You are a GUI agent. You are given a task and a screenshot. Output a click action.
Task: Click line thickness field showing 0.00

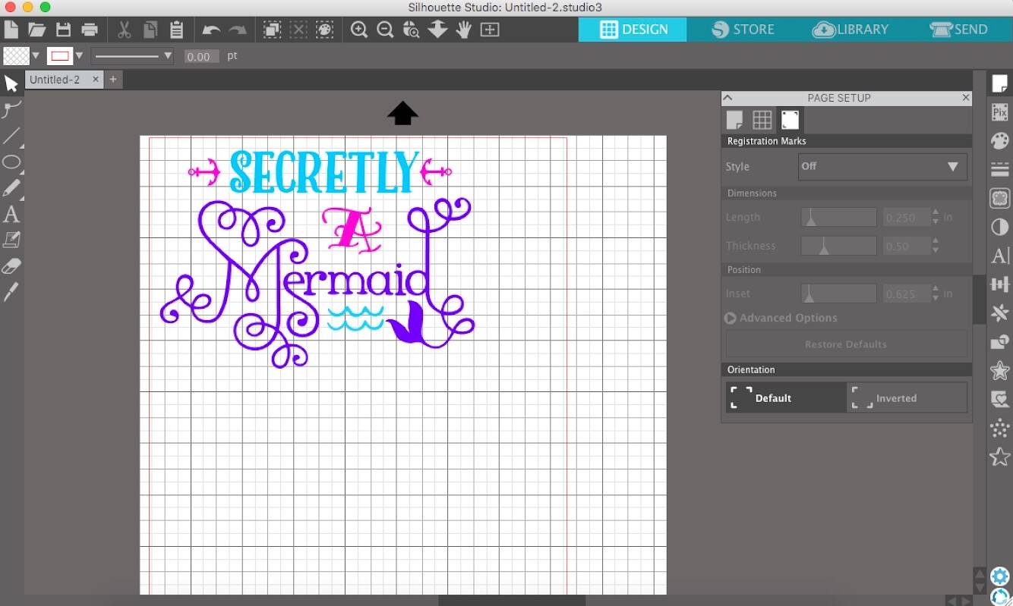tap(201, 57)
